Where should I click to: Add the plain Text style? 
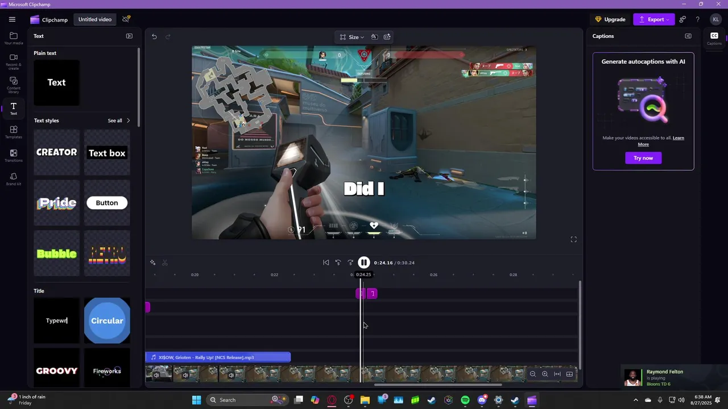(x=56, y=82)
